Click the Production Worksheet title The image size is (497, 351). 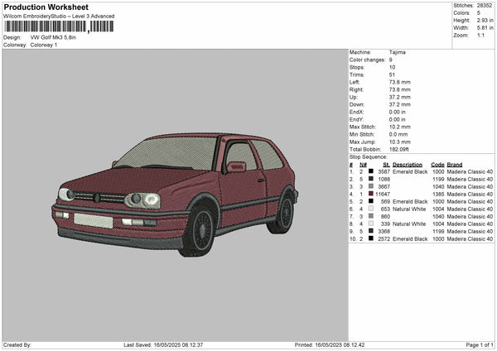click(46, 7)
